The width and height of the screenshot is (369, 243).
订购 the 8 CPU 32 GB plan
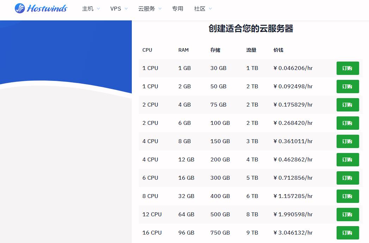click(x=348, y=196)
